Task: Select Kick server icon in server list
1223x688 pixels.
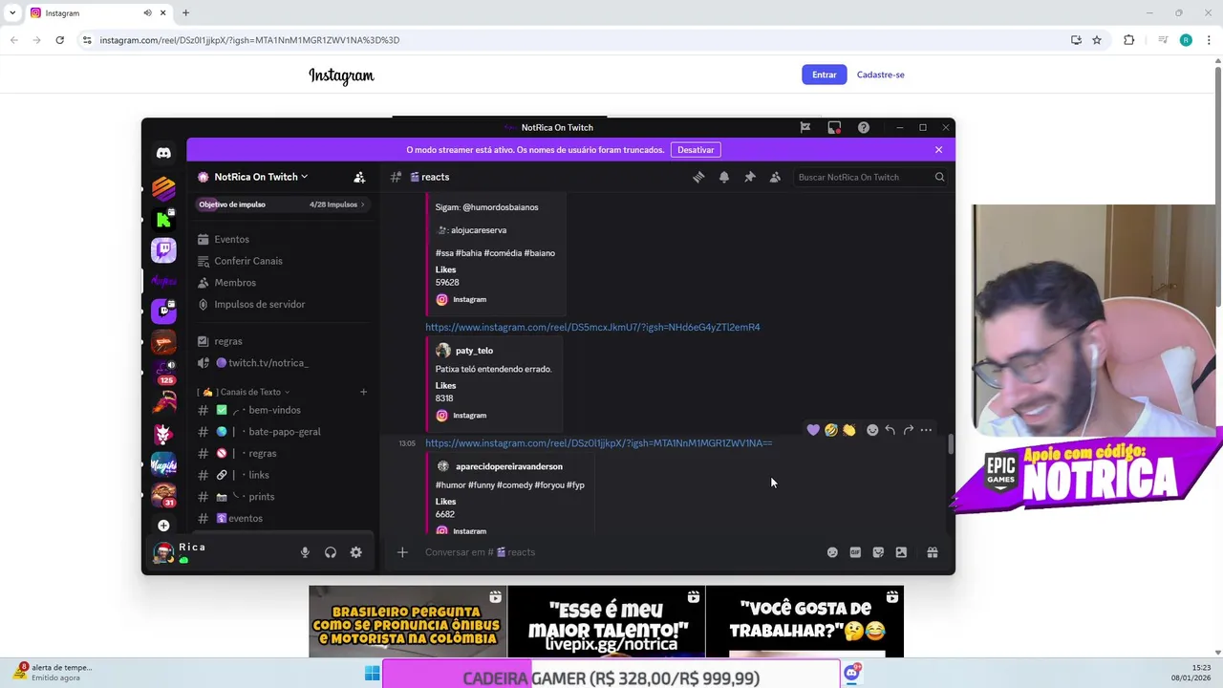Action: click(x=163, y=220)
